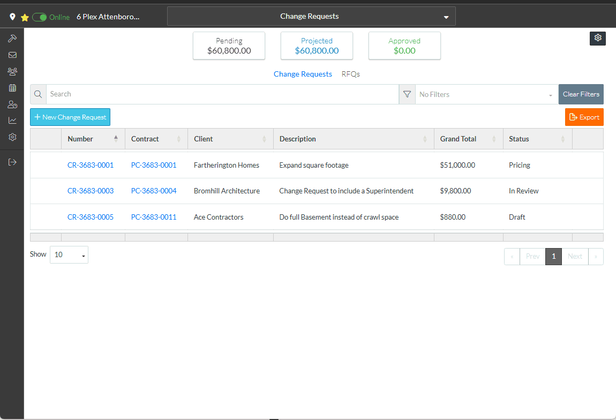Click the people group icon in sidebar
The image size is (616, 420).
12,71
